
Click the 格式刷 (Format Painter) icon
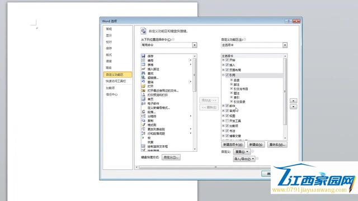[x=143, y=125]
